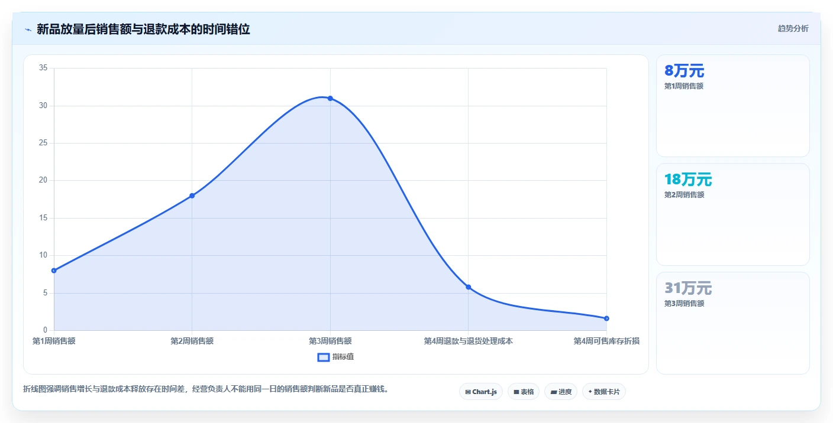
Task: Click the y-axis value 35
Action: [43, 68]
